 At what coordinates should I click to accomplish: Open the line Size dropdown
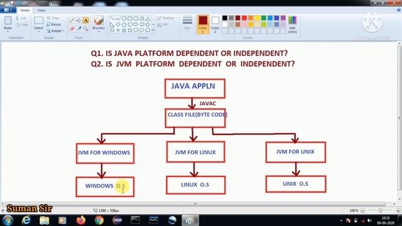187,24
